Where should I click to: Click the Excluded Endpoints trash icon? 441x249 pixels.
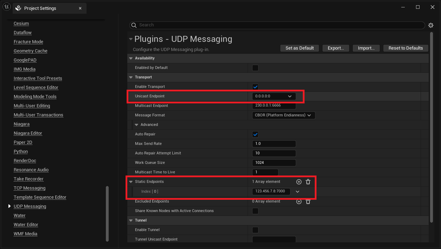[x=308, y=201]
